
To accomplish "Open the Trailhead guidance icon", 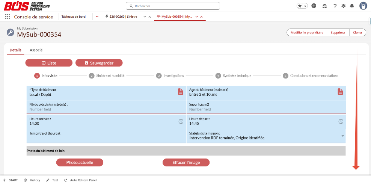I will [x=324, y=6].
